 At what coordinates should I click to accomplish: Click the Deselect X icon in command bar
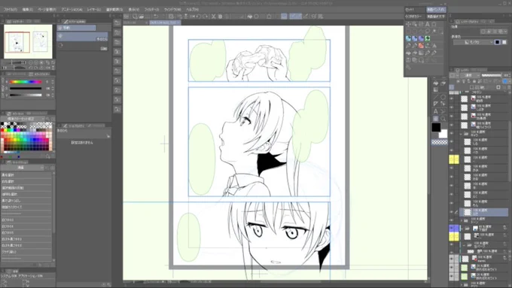[x=213, y=17]
